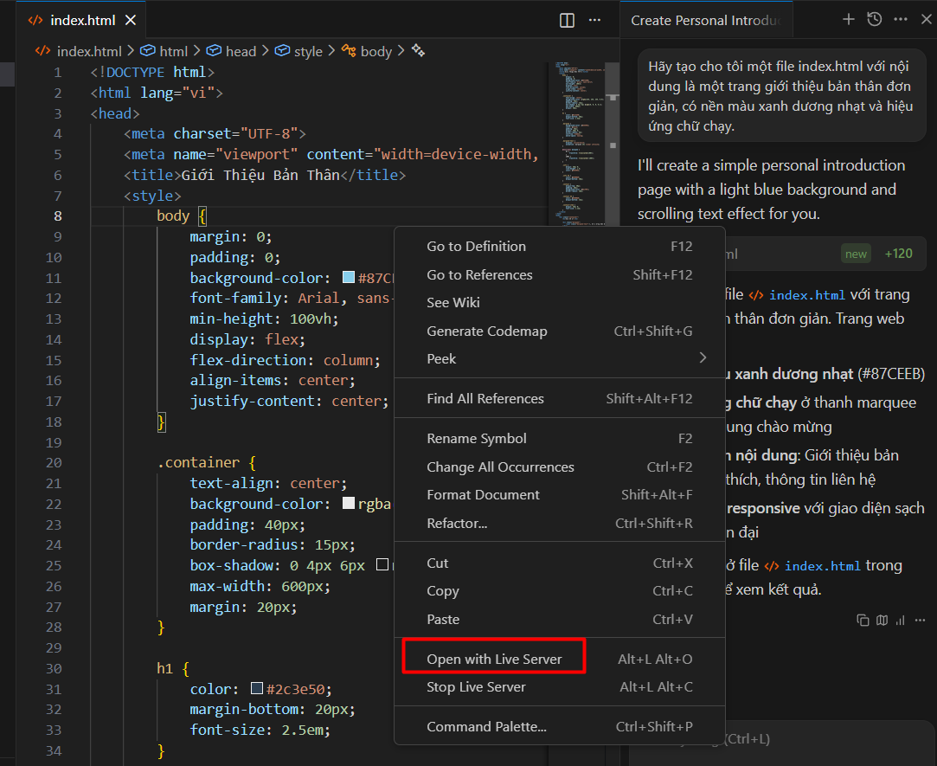Choose Format Document from the context menu
The width and height of the screenshot is (937, 766).
pos(483,494)
